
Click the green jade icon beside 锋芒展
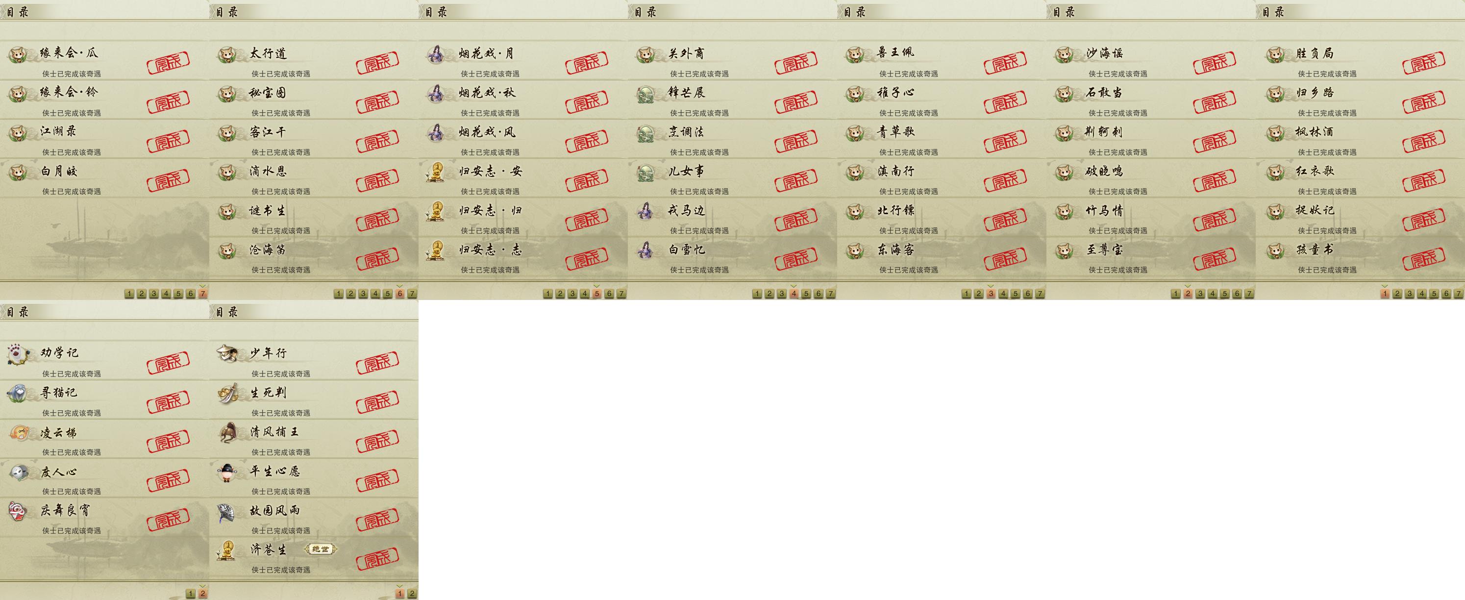point(646,93)
